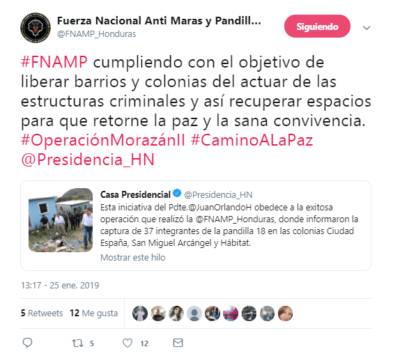
Task: Toggle the Siguiendo follow button
Action: point(317,26)
